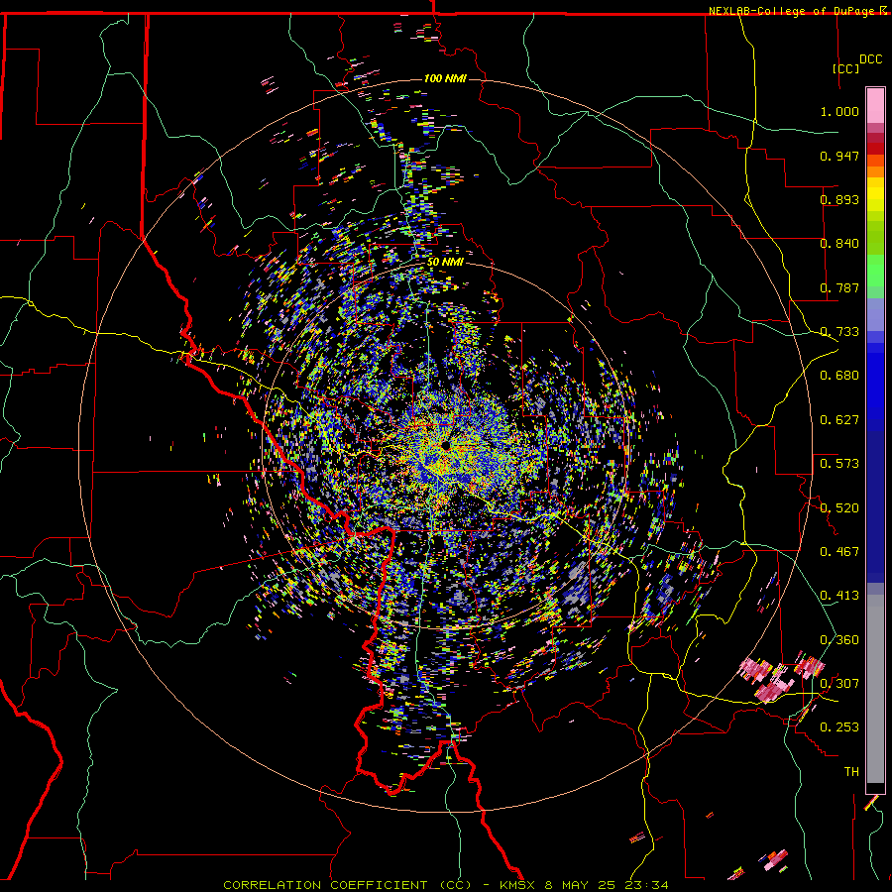Select the 0.627 scale value
The width and height of the screenshot is (892, 892).
click(839, 420)
